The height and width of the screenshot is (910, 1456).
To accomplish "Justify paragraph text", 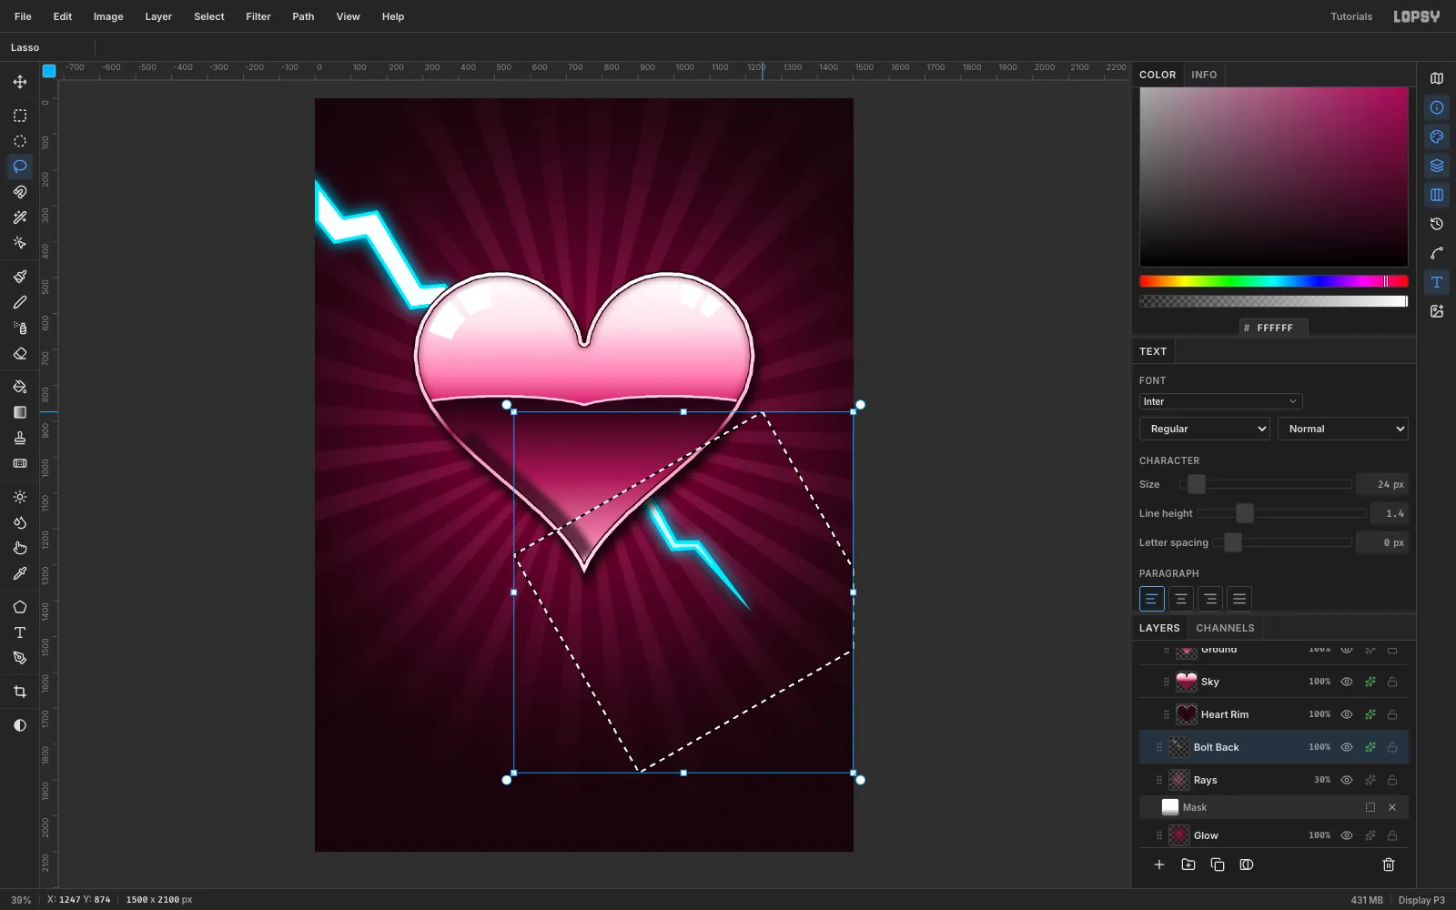I will click(x=1239, y=599).
